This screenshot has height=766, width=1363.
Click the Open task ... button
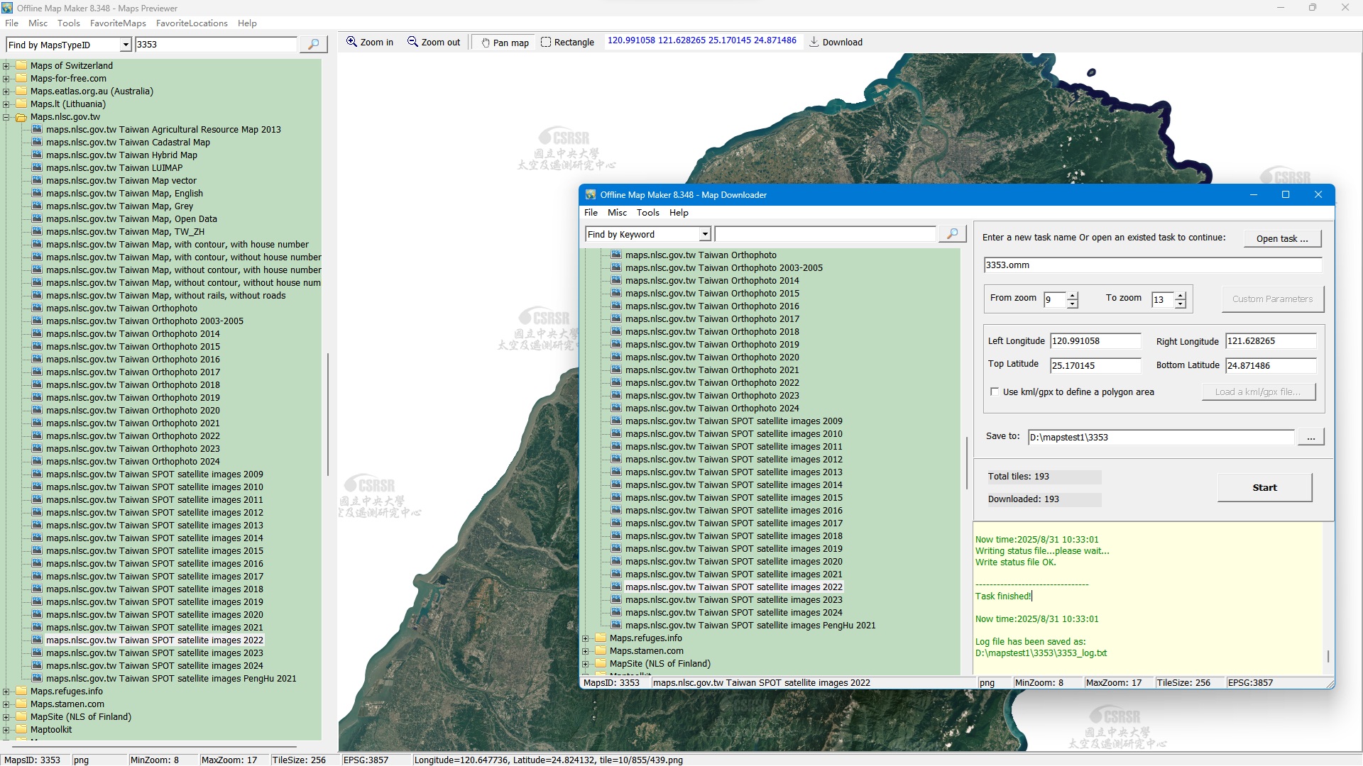(1281, 238)
